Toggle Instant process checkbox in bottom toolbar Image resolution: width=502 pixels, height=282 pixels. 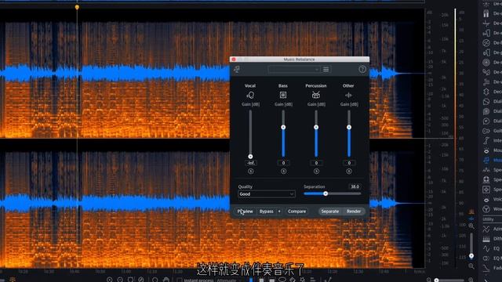coord(180,280)
